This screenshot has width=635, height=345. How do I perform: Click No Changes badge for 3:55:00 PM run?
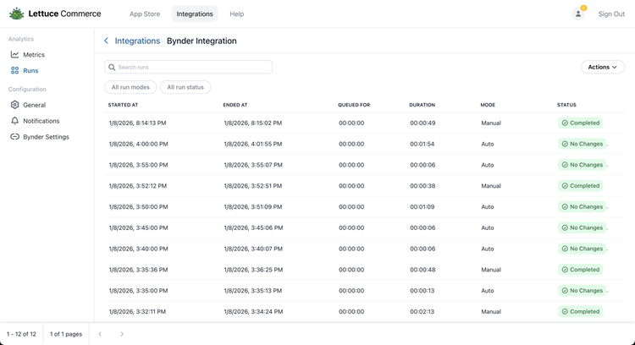point(582,165)
